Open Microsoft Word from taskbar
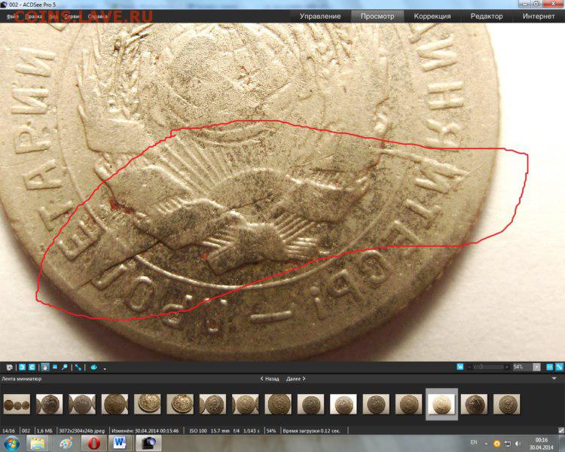Viewport: 565px width, 452px height. coord(119,444)
